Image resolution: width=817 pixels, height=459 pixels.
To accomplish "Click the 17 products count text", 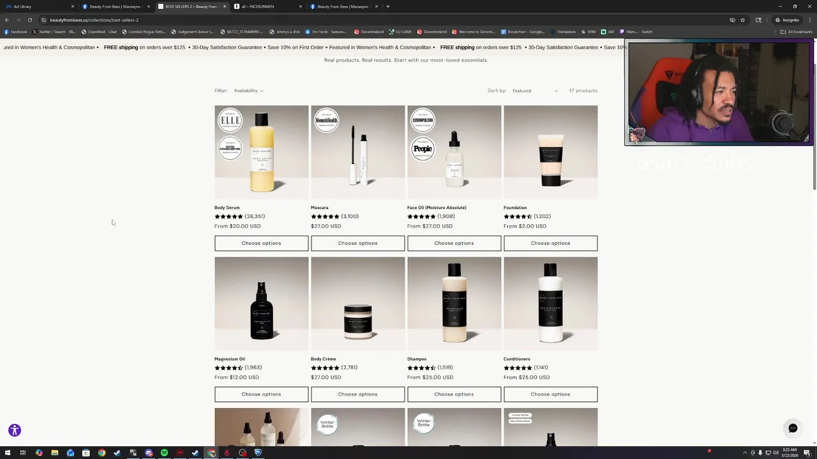I will [583, 91].
